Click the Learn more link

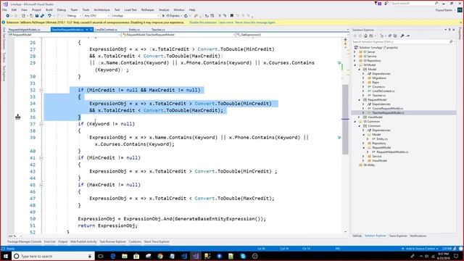pos(225,22)
